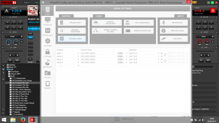Open the new source dropdown row
The image size is (219, 123).
(78, 65)
